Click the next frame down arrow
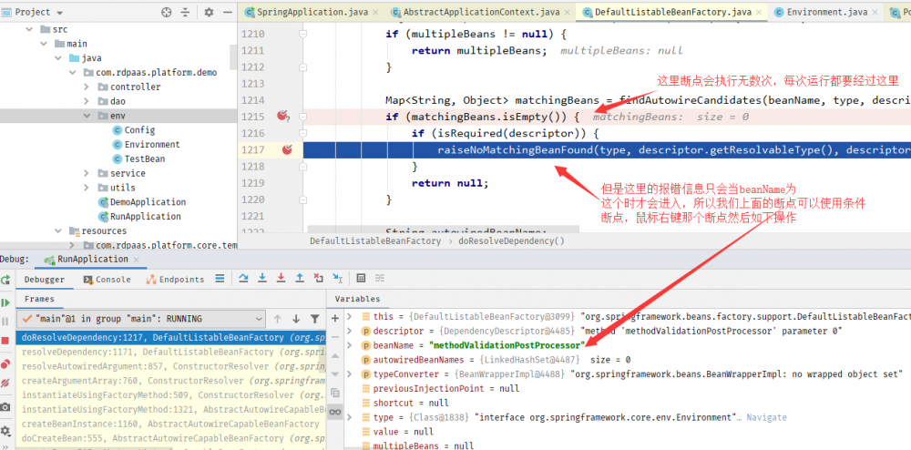Image resolution: width=911 pixels, height=450 pixels. [296, 319]
